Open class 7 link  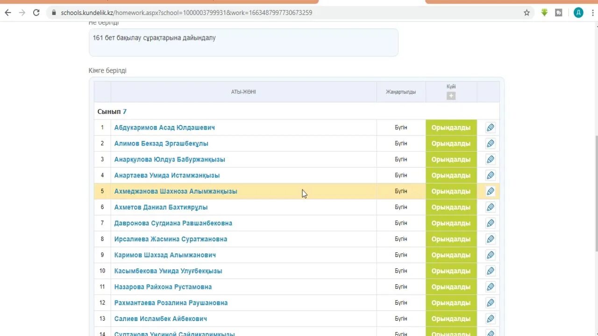pos(125,112)
